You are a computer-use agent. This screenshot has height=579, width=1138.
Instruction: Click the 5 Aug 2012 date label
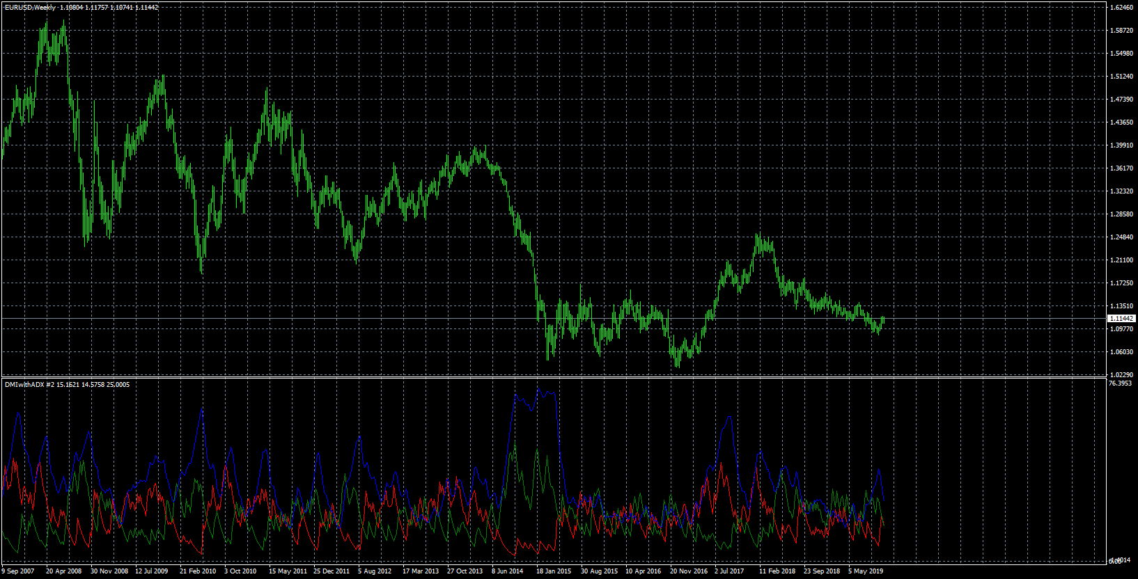pos(375,571)
